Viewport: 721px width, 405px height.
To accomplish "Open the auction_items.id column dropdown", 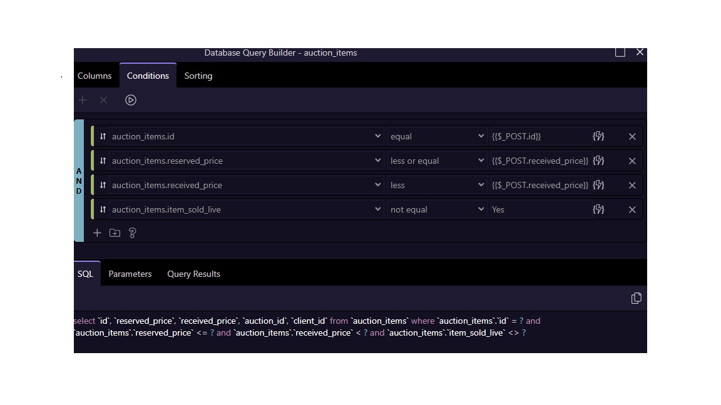I will click(x=247, y=136).
